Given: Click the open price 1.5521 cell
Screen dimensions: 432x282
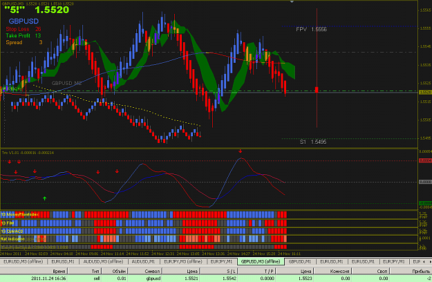Looking at the screenshot, I should click(191, 278).
